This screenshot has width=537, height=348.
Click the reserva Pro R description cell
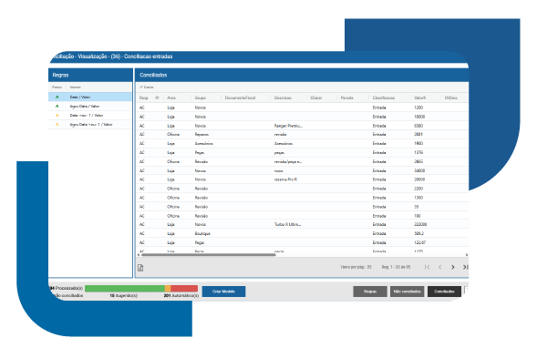tap(285, 179)
